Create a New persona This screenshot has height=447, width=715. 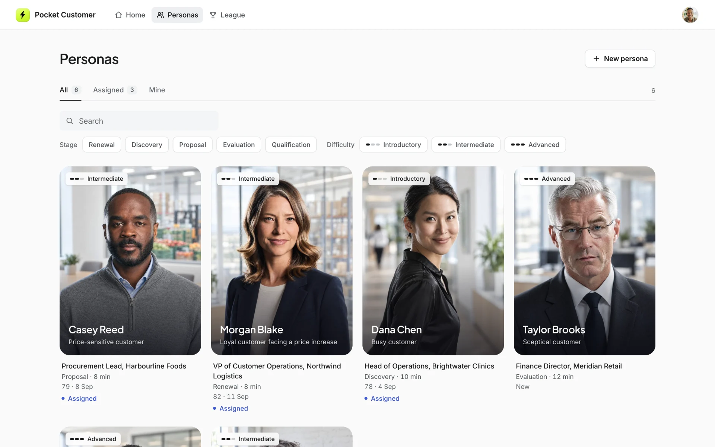[x=620, y=59]
